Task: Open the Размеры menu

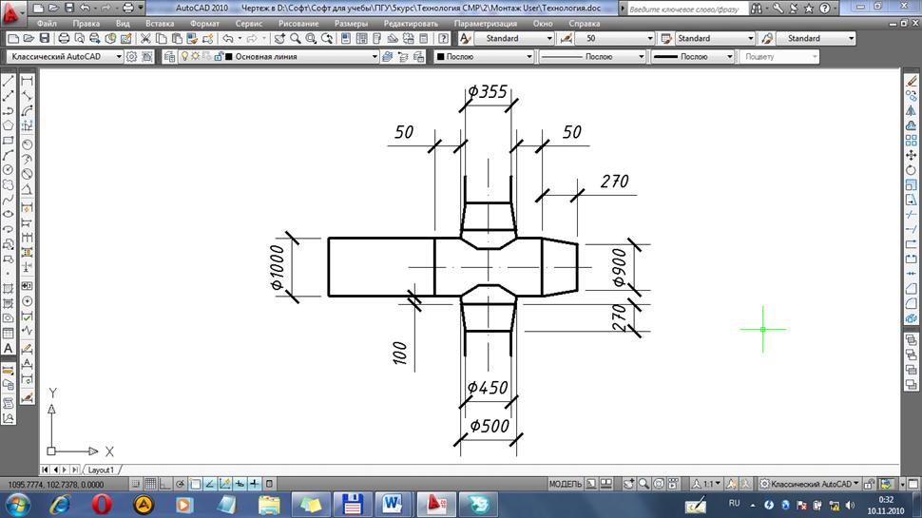Action: pos(352,22)
